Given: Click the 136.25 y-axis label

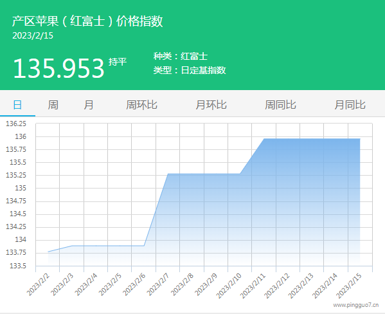Looking at the screenshot, I should pyautogui.click(x=16, y=124).
